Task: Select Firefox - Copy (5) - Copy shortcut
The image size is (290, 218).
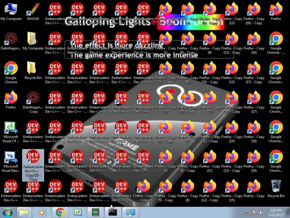Action: (x=165, y=190)
